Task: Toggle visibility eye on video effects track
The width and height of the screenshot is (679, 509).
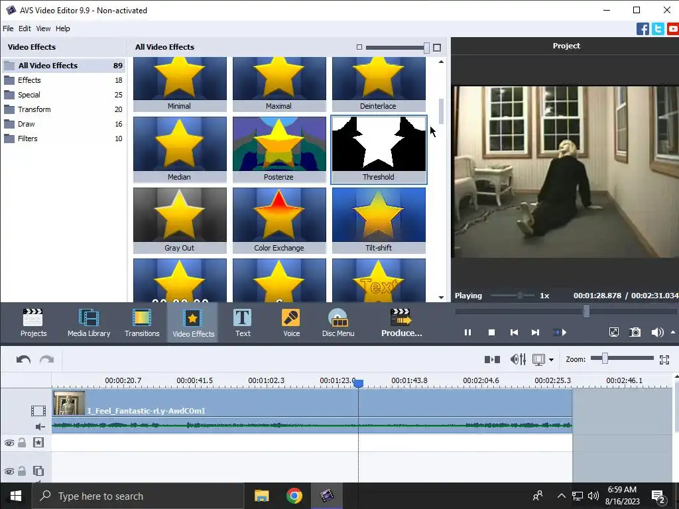Action: [9, 443]
